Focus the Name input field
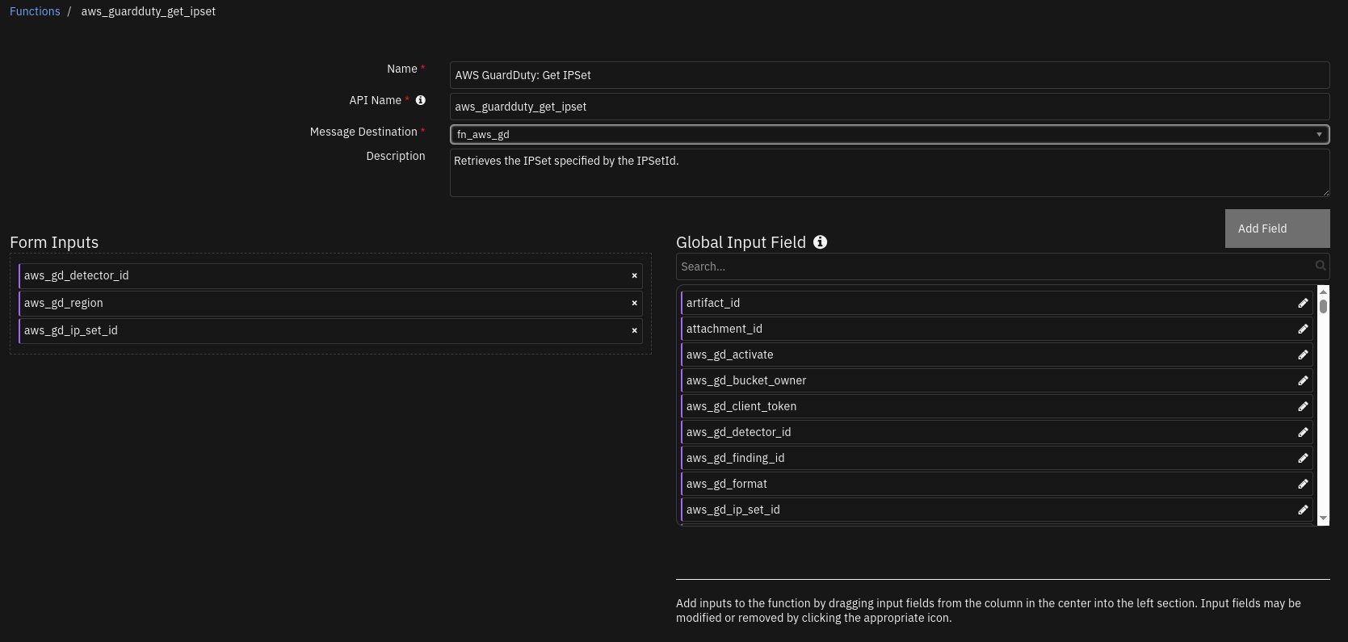 pyautogui.click(x=889, y=75)
